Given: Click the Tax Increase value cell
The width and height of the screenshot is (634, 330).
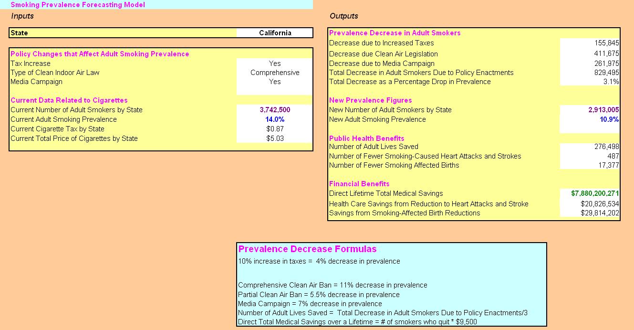Looking at the screenshot, I should point(275,64).
